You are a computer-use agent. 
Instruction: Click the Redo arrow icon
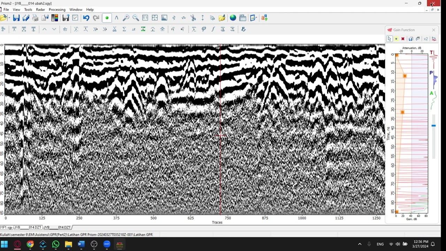point(96,18)
